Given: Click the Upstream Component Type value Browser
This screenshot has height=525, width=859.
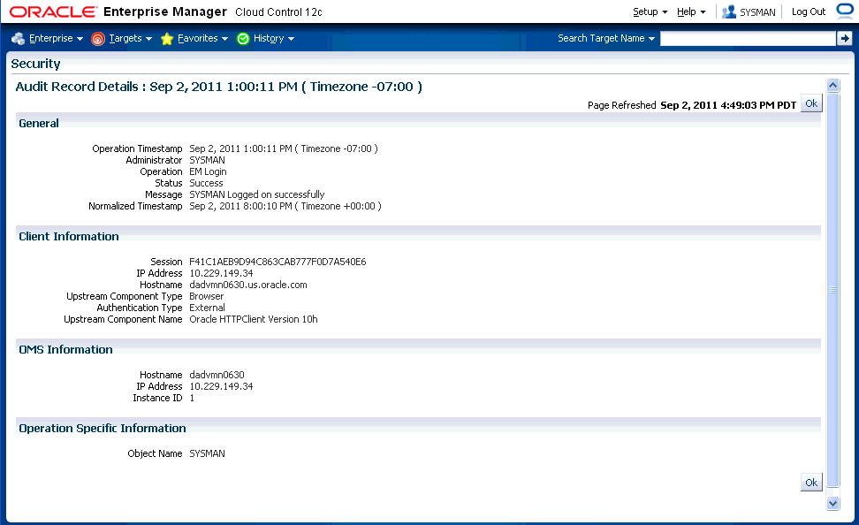Looking at the screenshot, I should (x=207, y=296).
